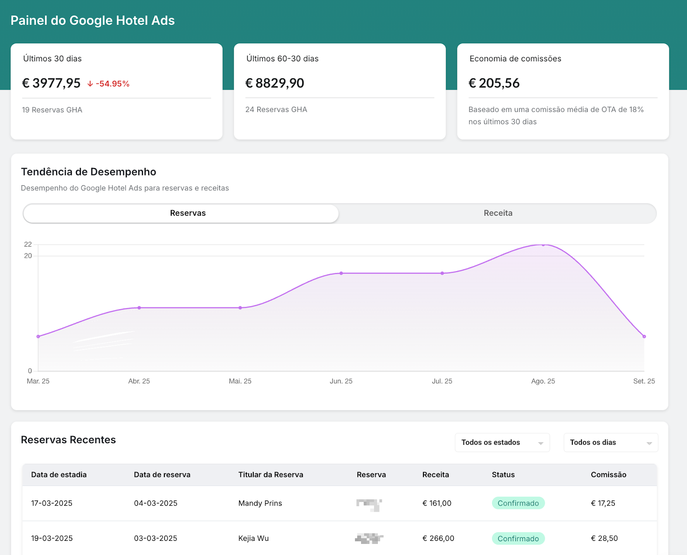Click the Status column header
This screenshot has width=687, height=555.
(503, 475)
